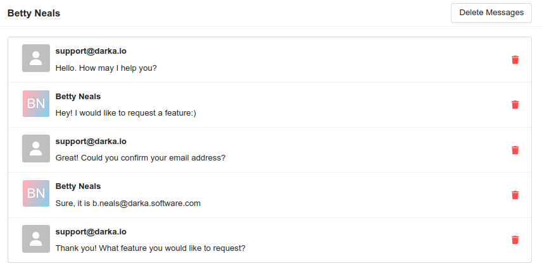
Task: Delete the 'confirm your email address' message
Action: [515, 150]
